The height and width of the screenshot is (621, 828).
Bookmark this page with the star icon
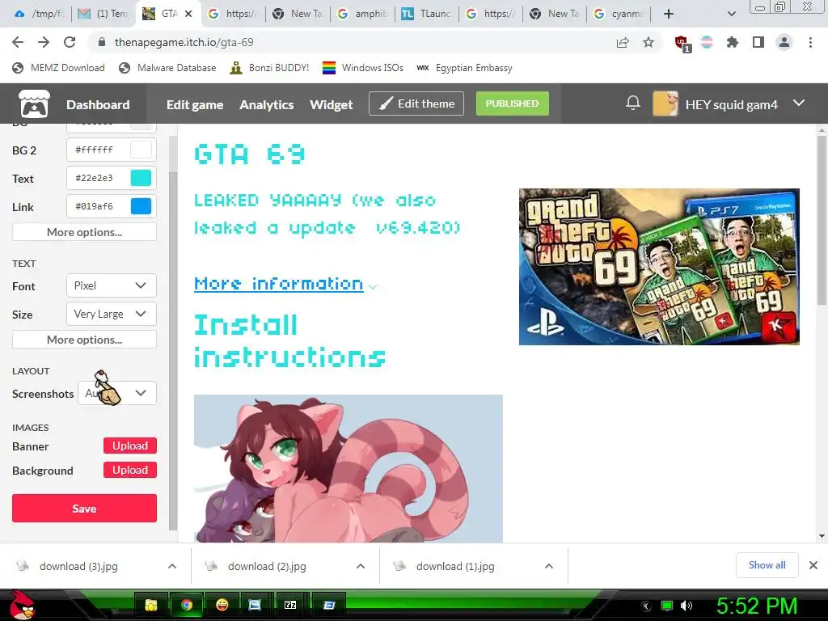coord(648,42)
